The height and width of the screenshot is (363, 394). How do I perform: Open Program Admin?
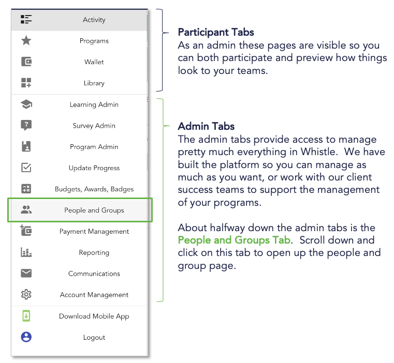79,147
